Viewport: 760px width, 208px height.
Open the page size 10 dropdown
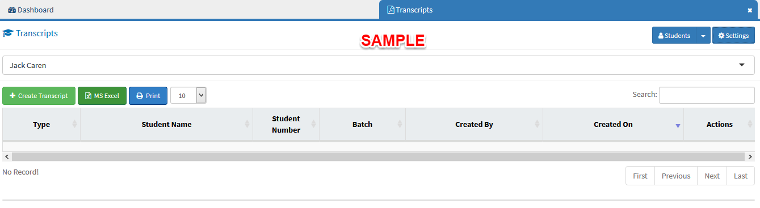tap(188, 96)
